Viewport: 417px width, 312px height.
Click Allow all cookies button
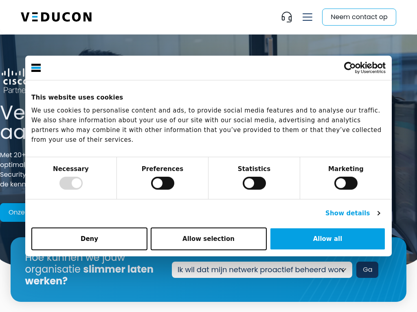pyautogui.click(x=327, y=239)
